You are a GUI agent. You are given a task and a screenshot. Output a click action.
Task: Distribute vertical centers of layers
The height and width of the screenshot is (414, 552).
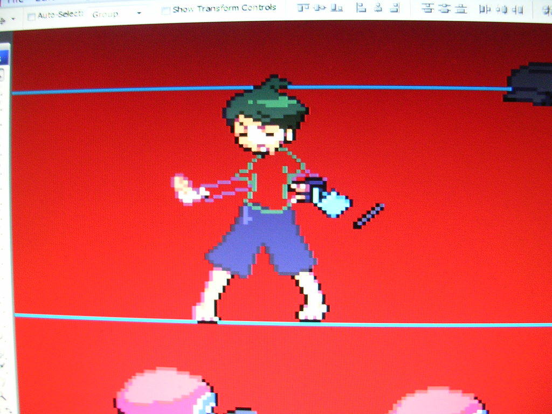(445, 8)
